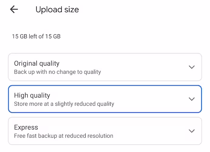Click the "Original quality" heading text
Image resolution: width=210 pixels, height=152 pixels.
pos(37,64)
